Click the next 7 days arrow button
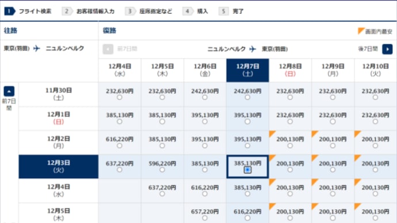This screenshot has height=223, width=397. tap(387, 49)
